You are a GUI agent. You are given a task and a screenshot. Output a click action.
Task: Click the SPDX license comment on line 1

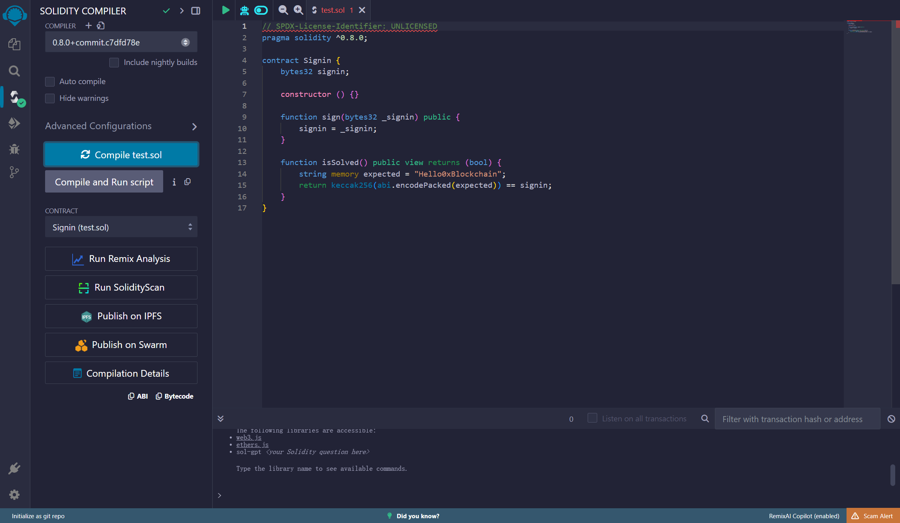(349, 26)
